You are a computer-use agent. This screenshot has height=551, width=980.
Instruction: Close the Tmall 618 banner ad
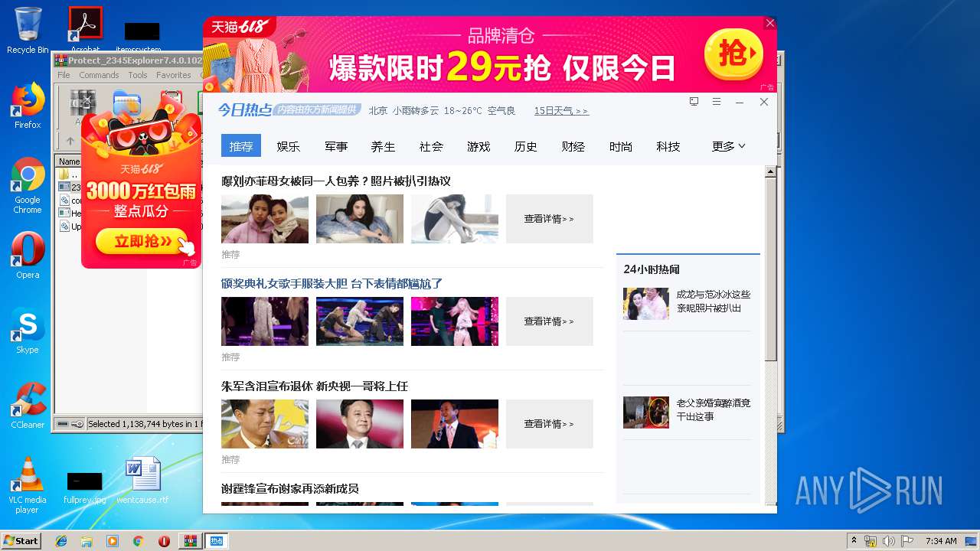tap(770, 23)
